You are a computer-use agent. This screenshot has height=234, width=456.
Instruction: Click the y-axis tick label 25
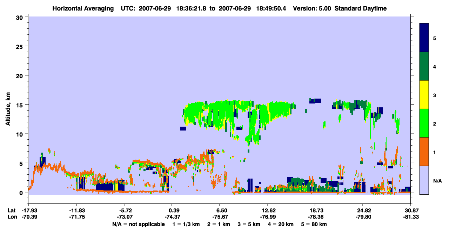(x=20, y=46)
